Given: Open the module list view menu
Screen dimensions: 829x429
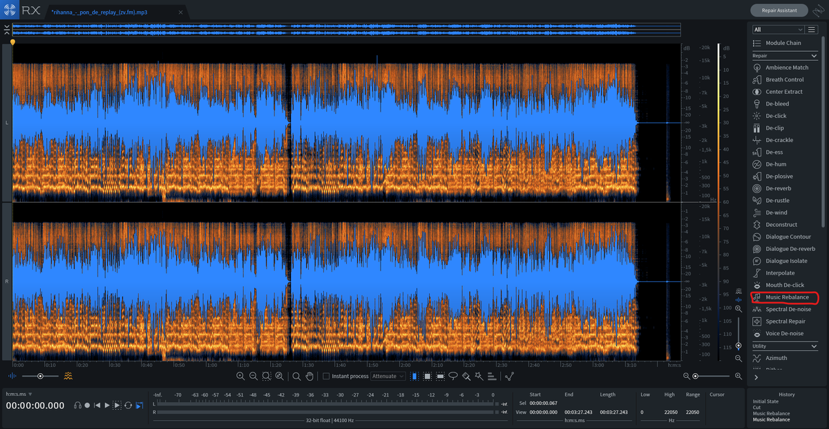Looking at the screenshot, I should tap(812, 30).
